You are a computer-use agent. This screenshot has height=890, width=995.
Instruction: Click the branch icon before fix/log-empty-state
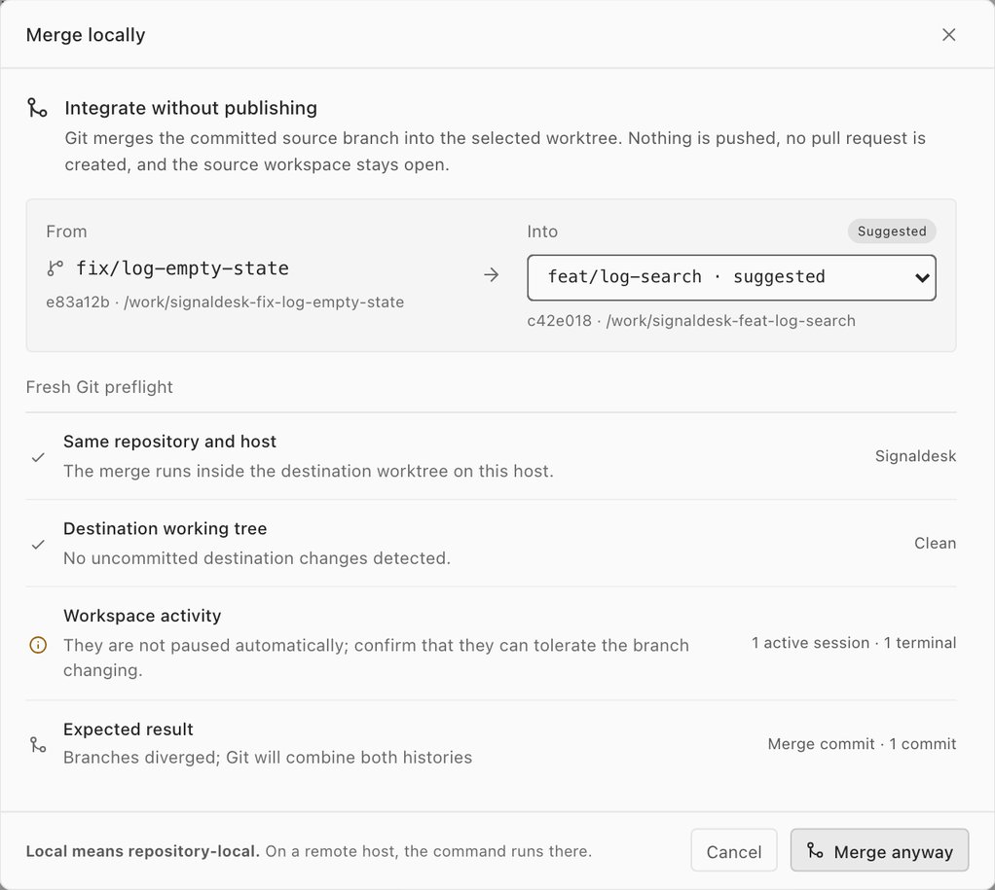click(x=55, y=268)
